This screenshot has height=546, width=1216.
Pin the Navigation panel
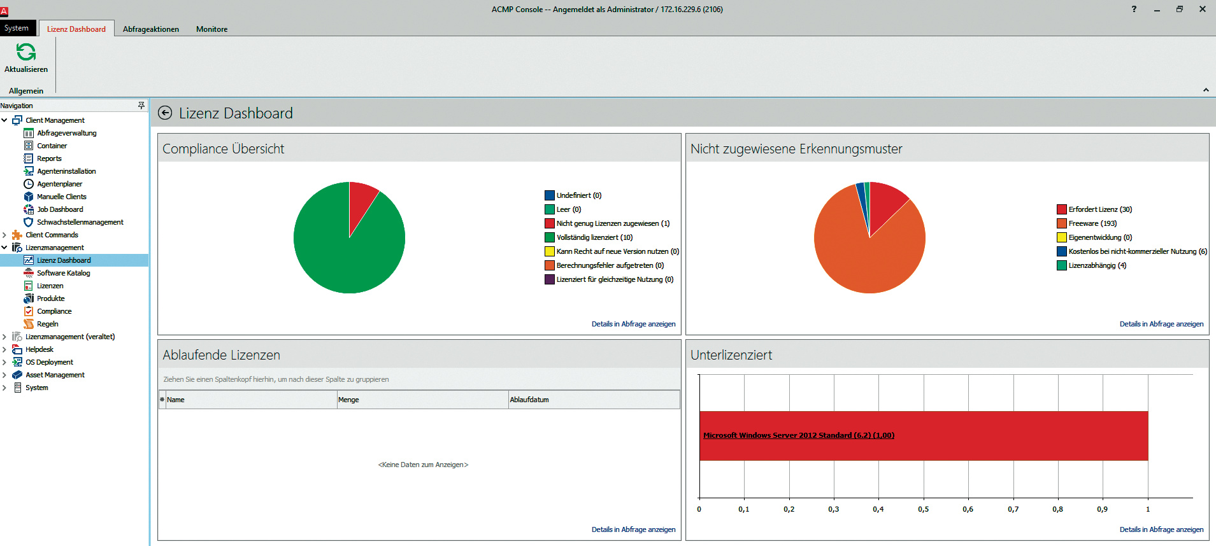[x=141, y=106]
